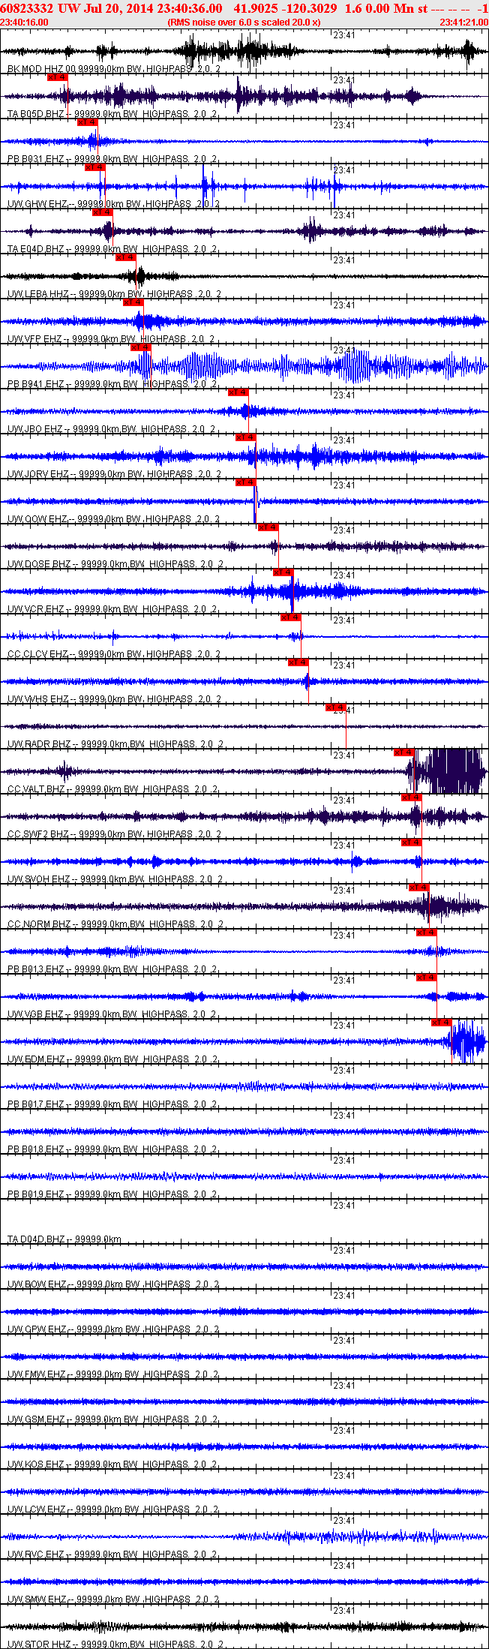The width and height of the screenshot is (489, 1649).
Task: Select the RMS noise scaling note
Action: 244,23
